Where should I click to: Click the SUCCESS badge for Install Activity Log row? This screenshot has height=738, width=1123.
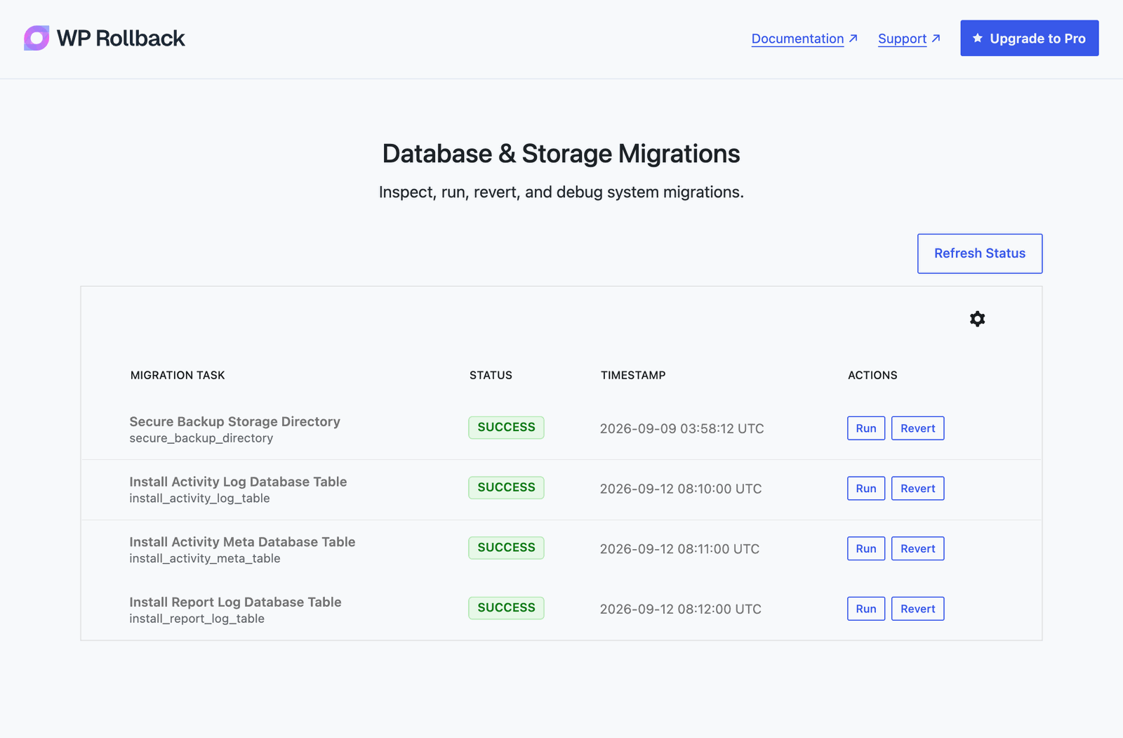click(x=506, y=487)
